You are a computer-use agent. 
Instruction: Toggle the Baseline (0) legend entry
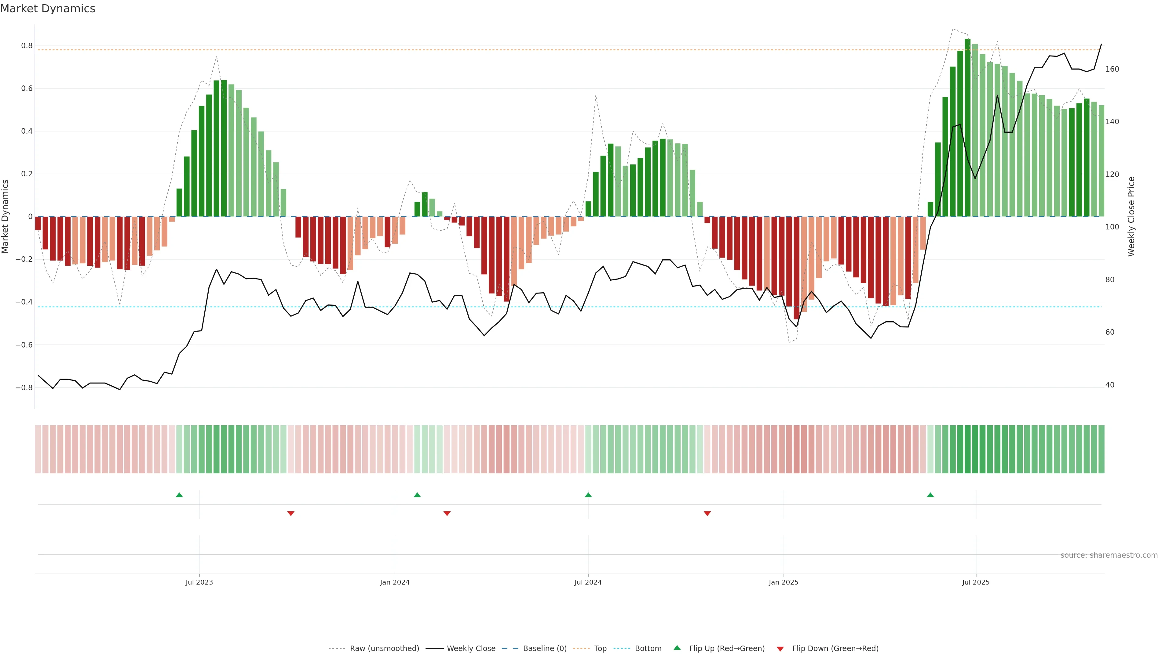tap(545, 649)
